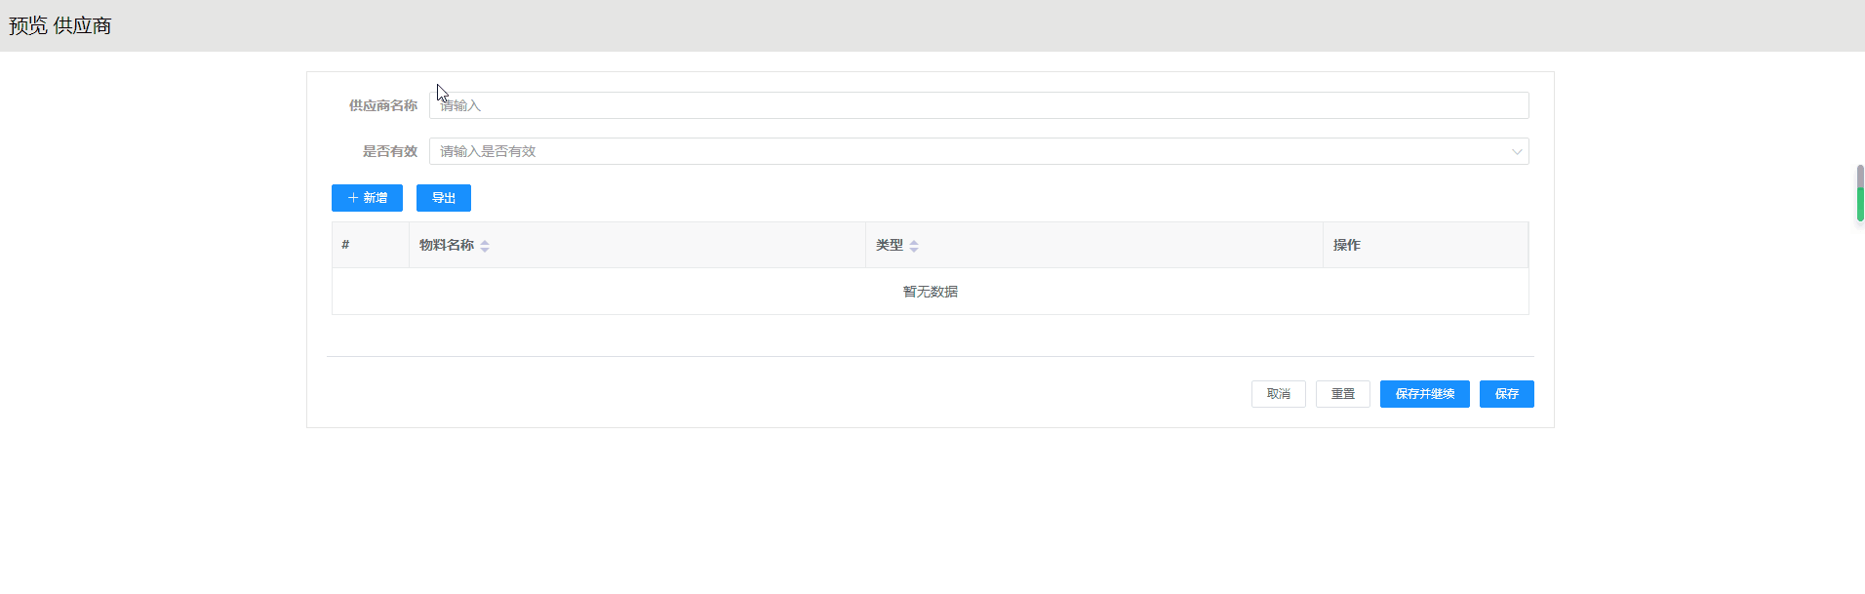This screenshot has height=594, width=1865.
Task: Click the 暂无数据 empty table row
Action: (x=930, y=292)
